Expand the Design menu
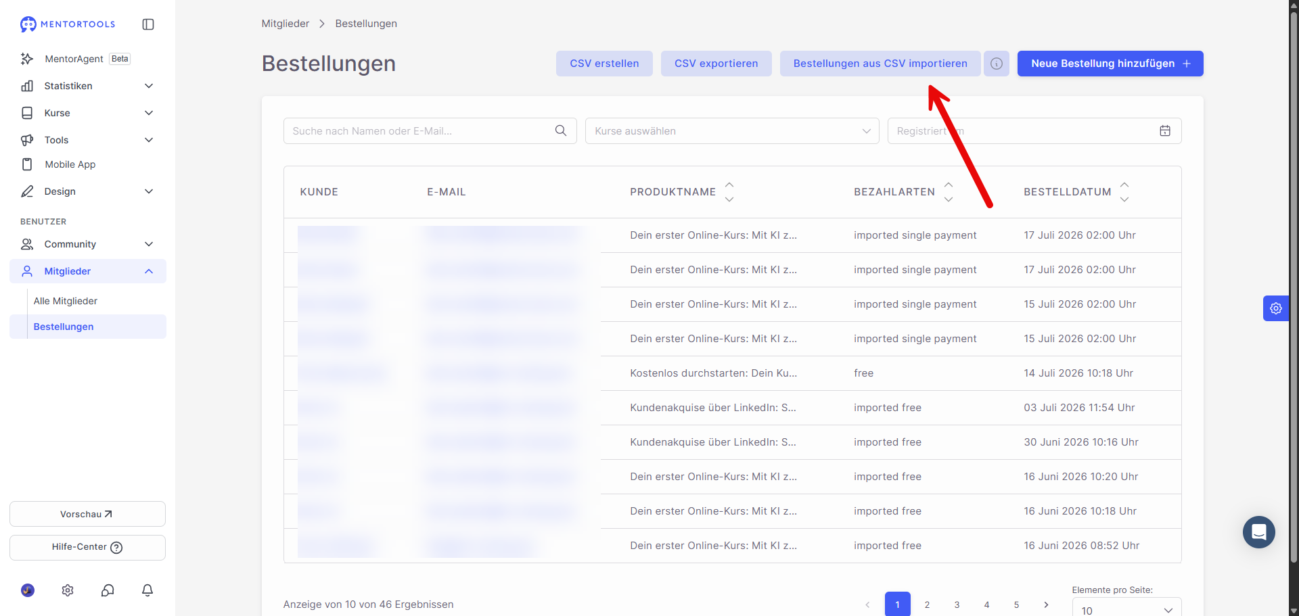Image resolution: width=1299 pixels, height=616 pixels. pyautogui.click(x=87, y=191)
